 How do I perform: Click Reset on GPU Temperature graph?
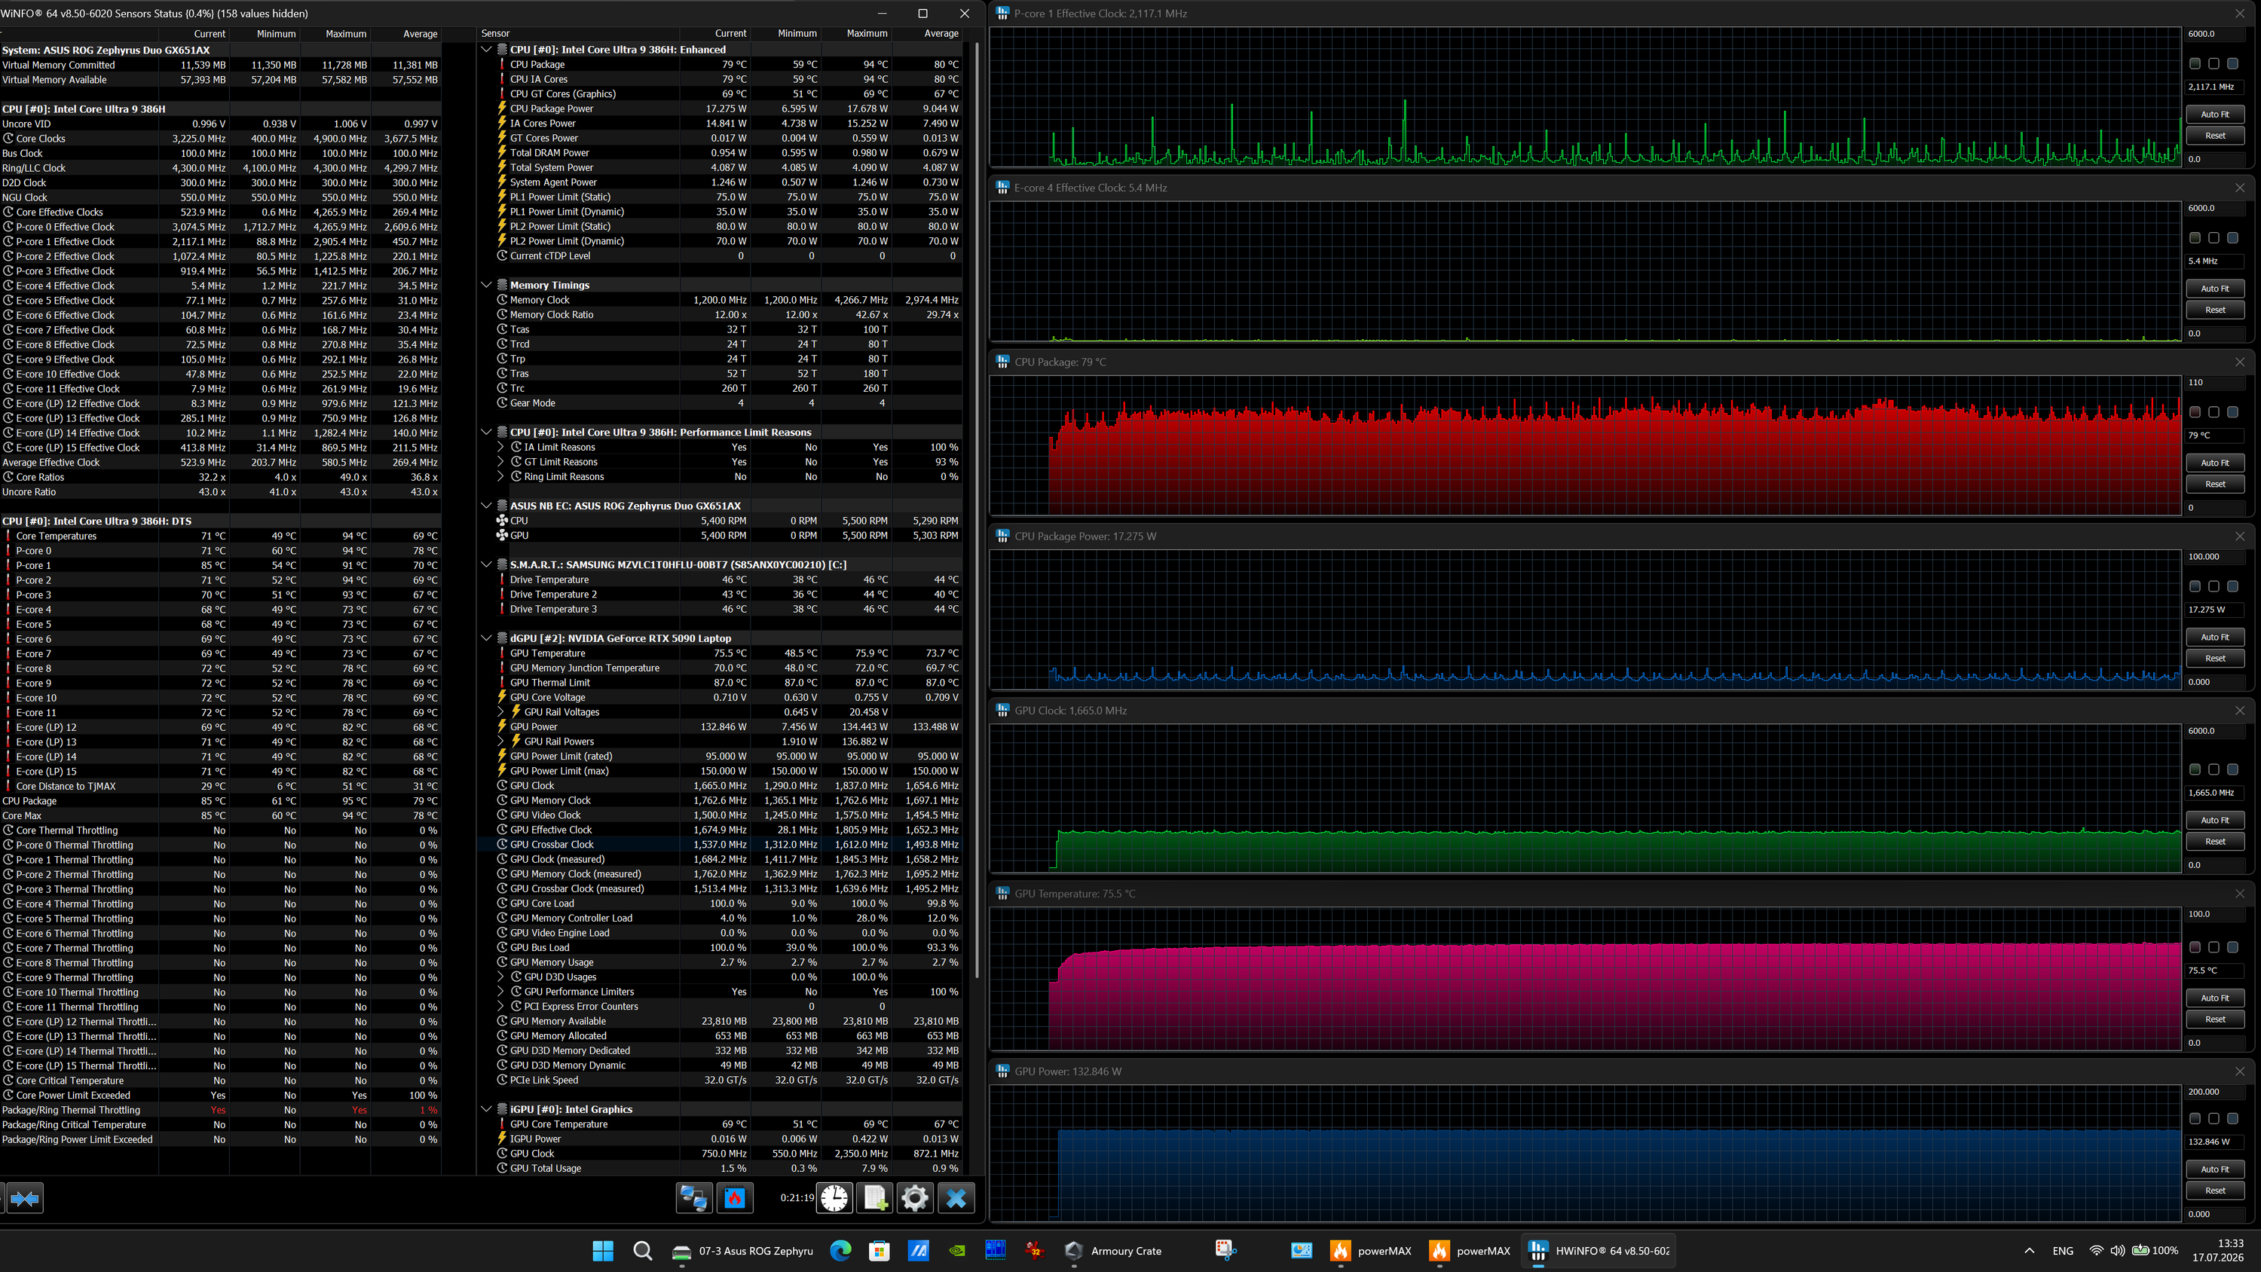click(x=2214, y=1019)
